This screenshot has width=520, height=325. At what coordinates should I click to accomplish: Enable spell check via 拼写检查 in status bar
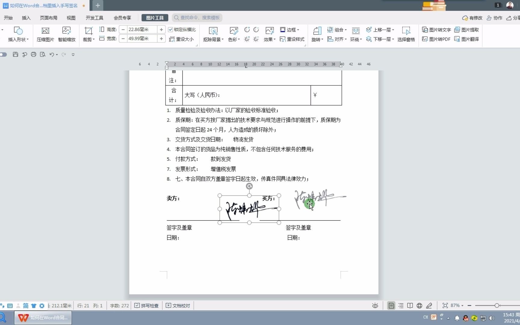[x=147, y=305]
